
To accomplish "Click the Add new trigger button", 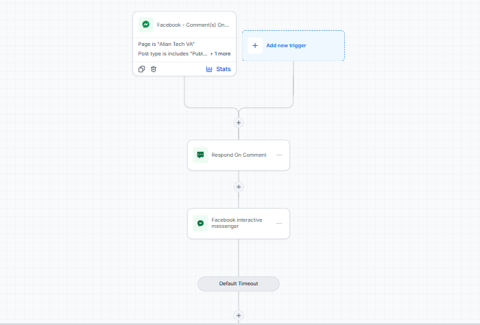I will (x=293, y=46).
